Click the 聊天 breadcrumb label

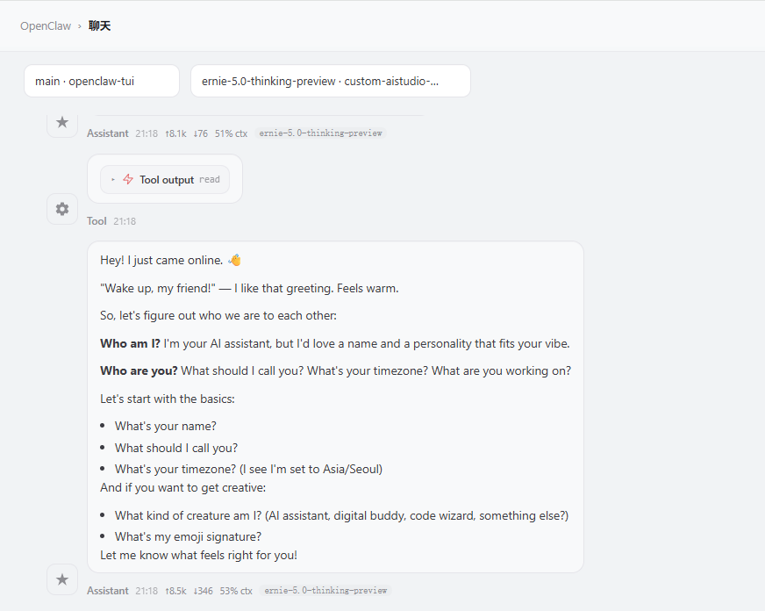(99, 25)
